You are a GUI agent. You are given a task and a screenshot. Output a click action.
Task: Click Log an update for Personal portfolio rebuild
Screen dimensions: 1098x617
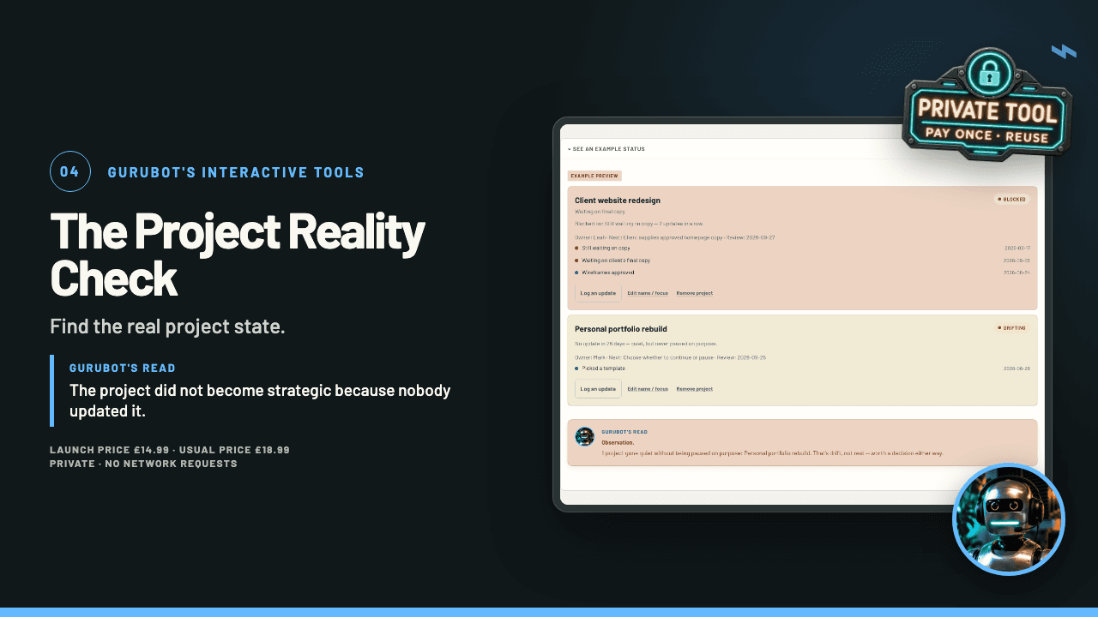(x=598, y=389)
